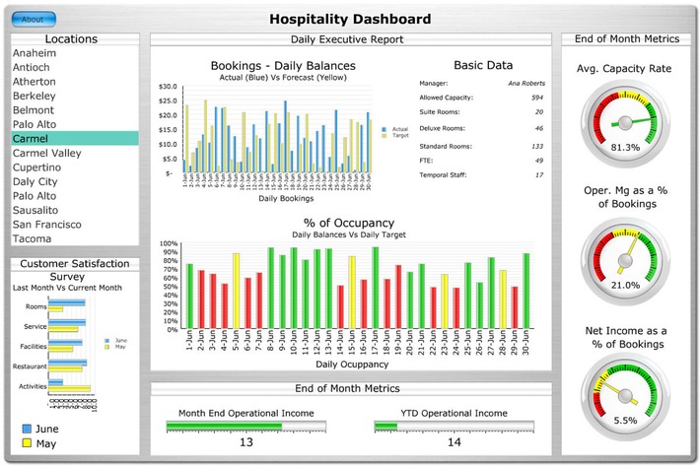Select Palo Alto listed directly below Daly City

tap(75, 196)
